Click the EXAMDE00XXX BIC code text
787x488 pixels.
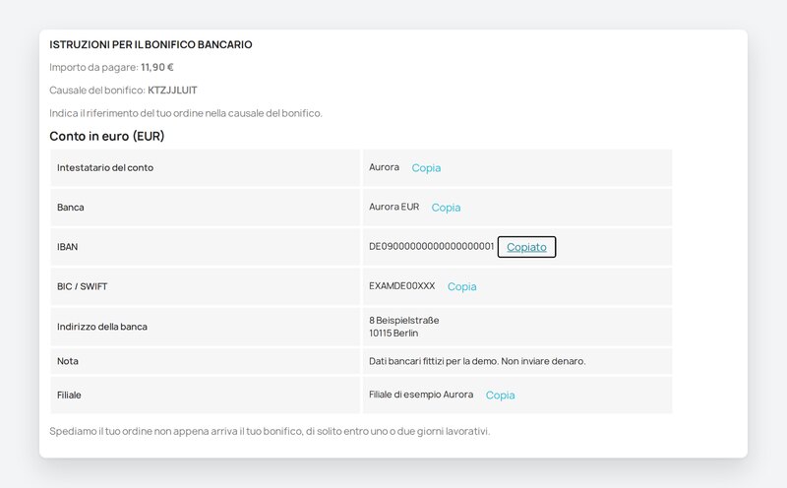[x=402, y=286]
